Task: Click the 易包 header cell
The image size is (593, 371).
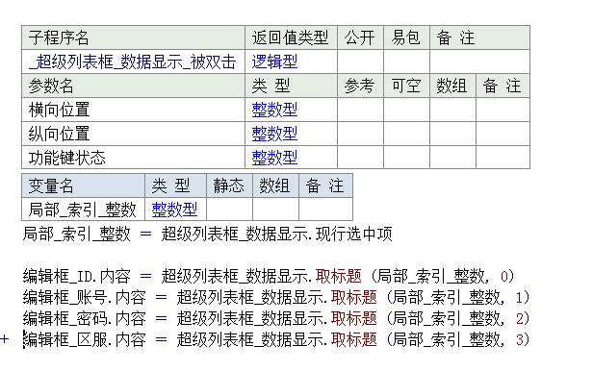Action: click(x=406, y=37)
